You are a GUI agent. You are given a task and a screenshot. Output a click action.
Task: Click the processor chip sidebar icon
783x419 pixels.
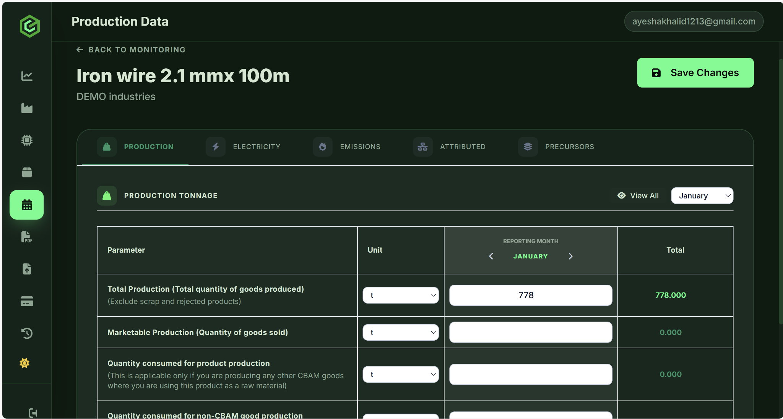click(x=27, y=140)
